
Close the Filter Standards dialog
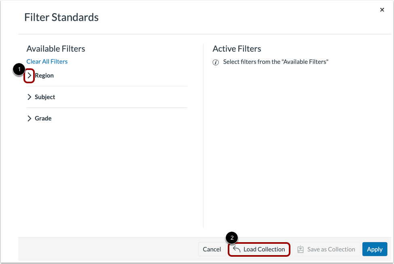(x=382, y=10)
